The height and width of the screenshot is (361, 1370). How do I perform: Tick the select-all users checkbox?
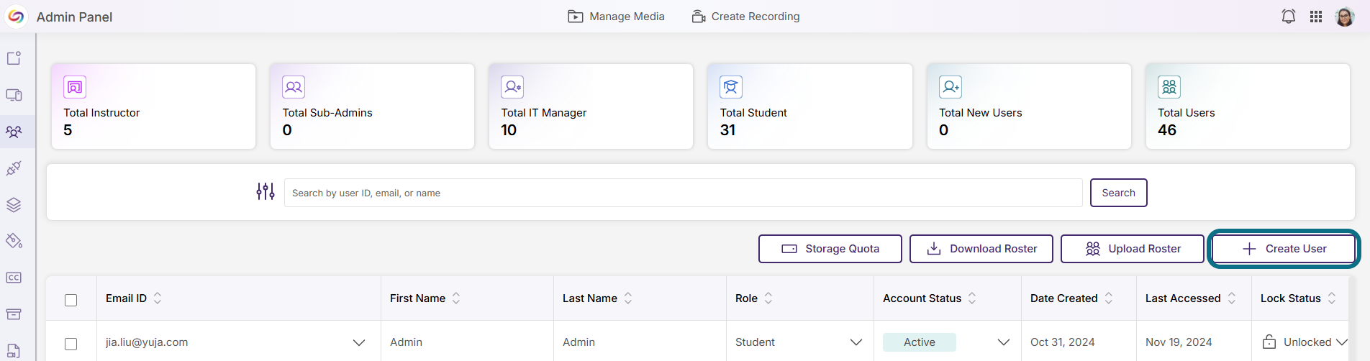(71, 300)
